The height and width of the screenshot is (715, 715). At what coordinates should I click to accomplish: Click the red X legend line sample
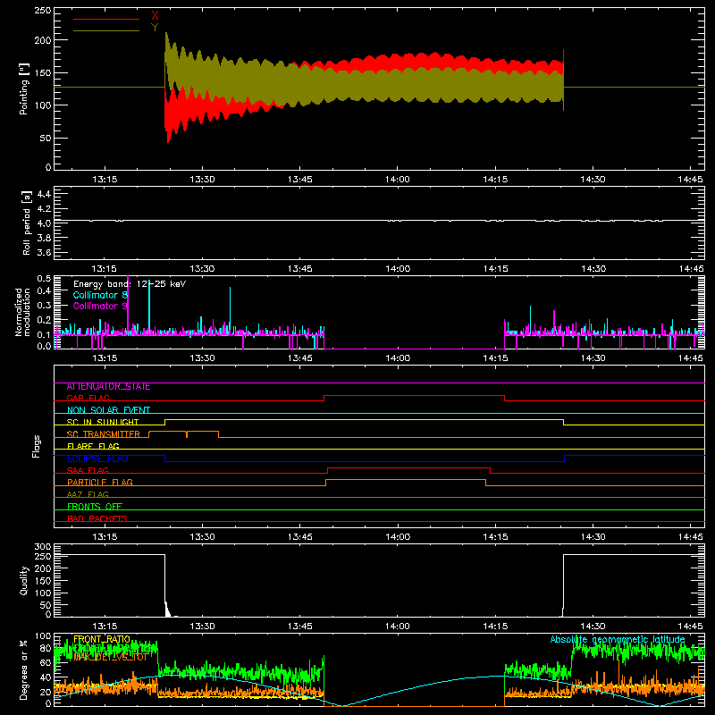(105, 19)
